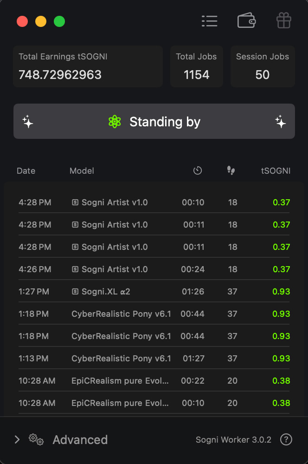
Task: Click the Total Earnings tSOGNI card
Action: [x=88, y=66]
